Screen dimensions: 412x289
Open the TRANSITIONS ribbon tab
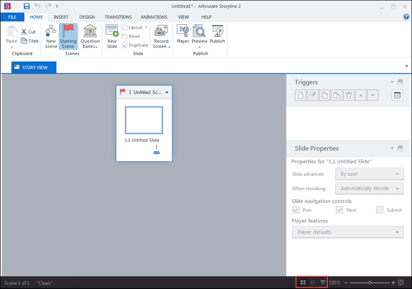coord(118,17)
